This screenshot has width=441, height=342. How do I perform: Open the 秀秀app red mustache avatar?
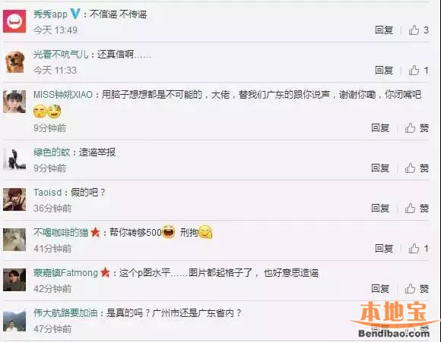click(x=14, y=21)
